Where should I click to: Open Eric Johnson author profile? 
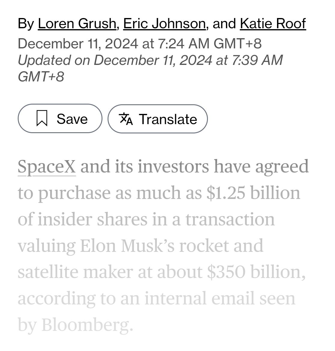click(x=164, y=23)
